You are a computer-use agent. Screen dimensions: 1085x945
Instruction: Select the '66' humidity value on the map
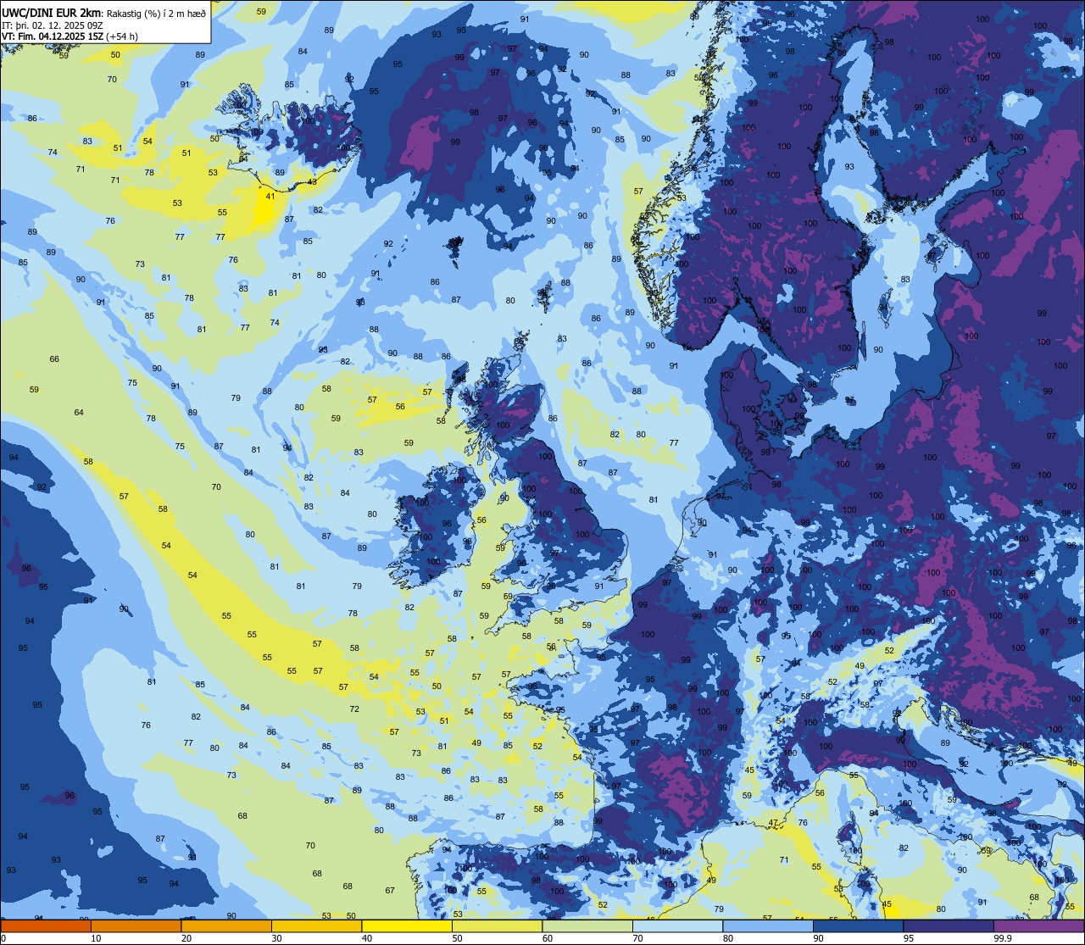click(54, 359)
